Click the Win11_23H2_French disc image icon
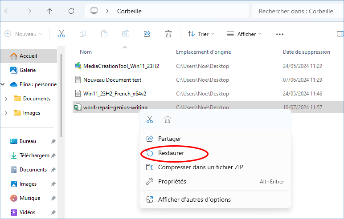Image resolution: width=344 pixels, height=219 pixels. (x=78, y=93)
